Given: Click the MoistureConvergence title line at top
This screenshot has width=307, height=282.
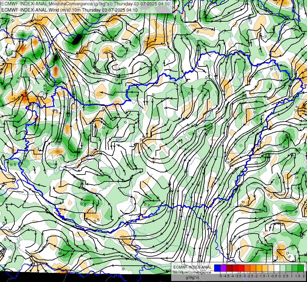Looking at the screenshot, I should (86, 4).
